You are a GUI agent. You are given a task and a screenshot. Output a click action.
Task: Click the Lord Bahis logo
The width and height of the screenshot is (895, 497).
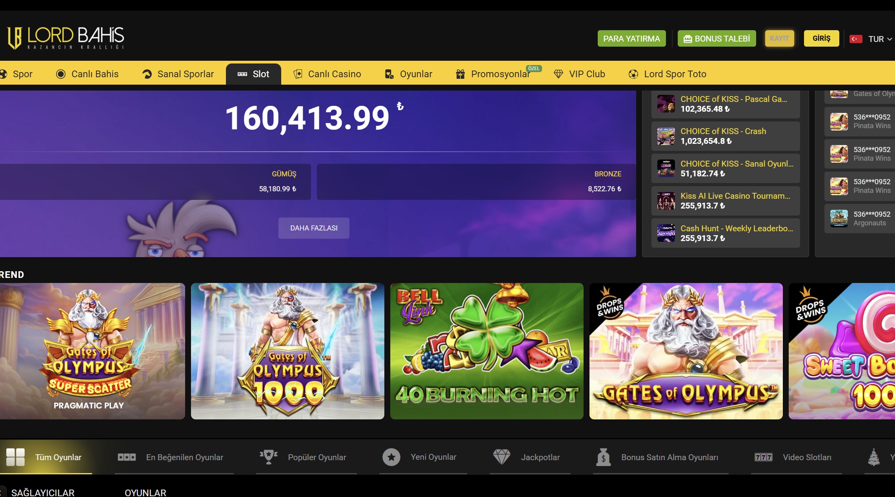click(66, 38)
